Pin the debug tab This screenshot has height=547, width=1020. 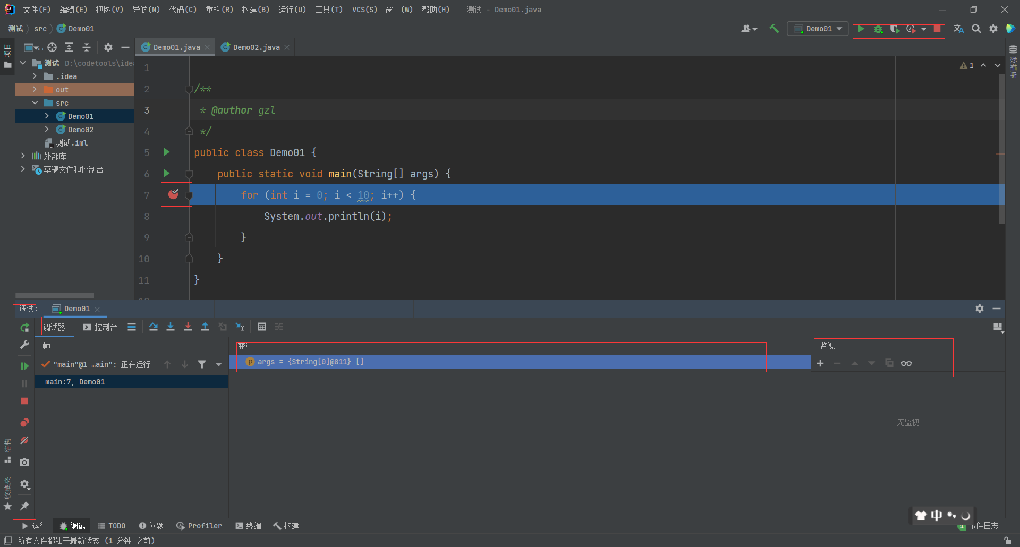pos(24,506)
